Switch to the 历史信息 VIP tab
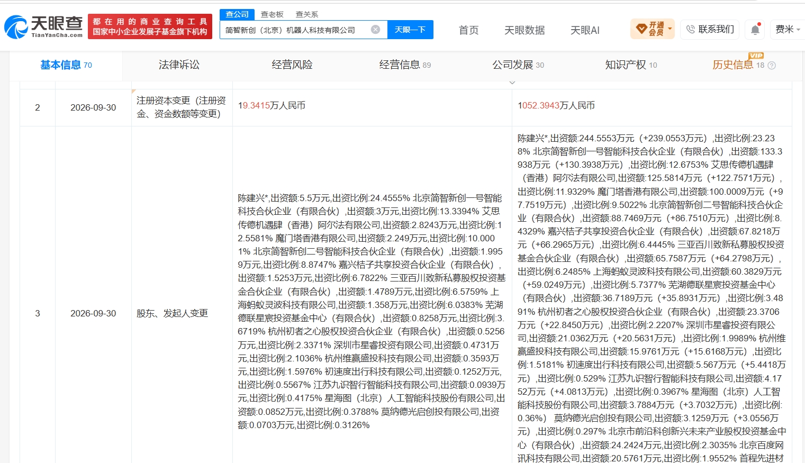The width and height of the screenshot is (805, 463). (x=738, y=65)
